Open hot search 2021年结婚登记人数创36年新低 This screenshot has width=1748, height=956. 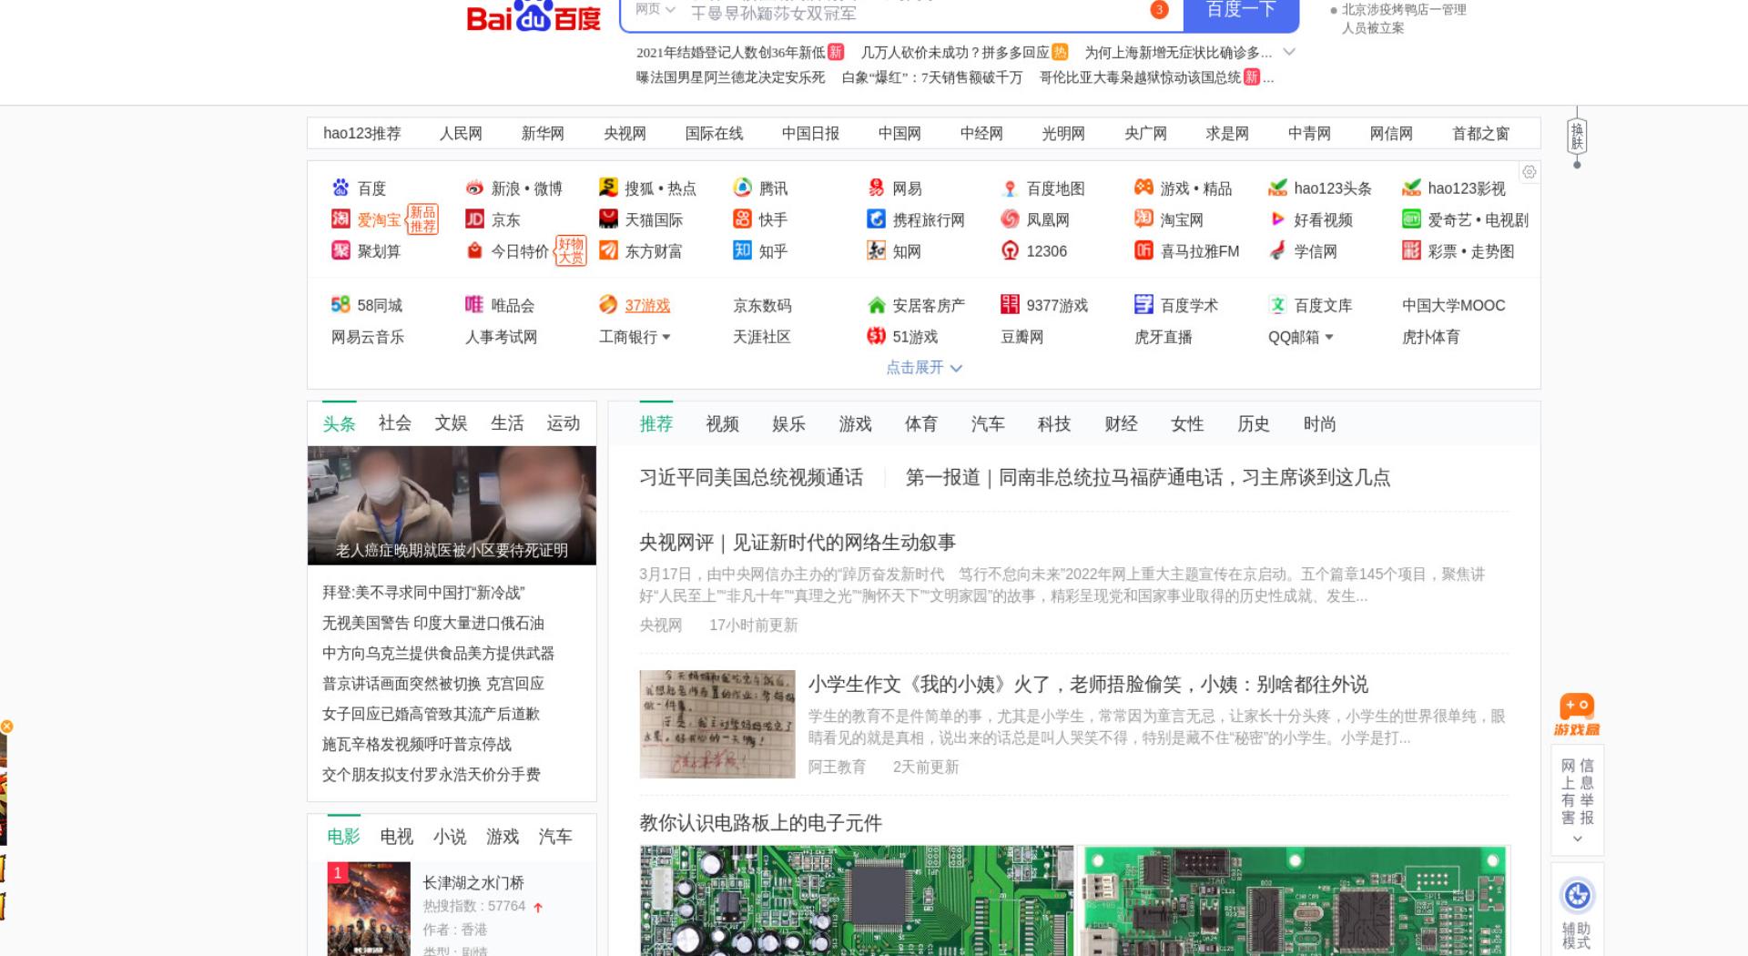730,52
